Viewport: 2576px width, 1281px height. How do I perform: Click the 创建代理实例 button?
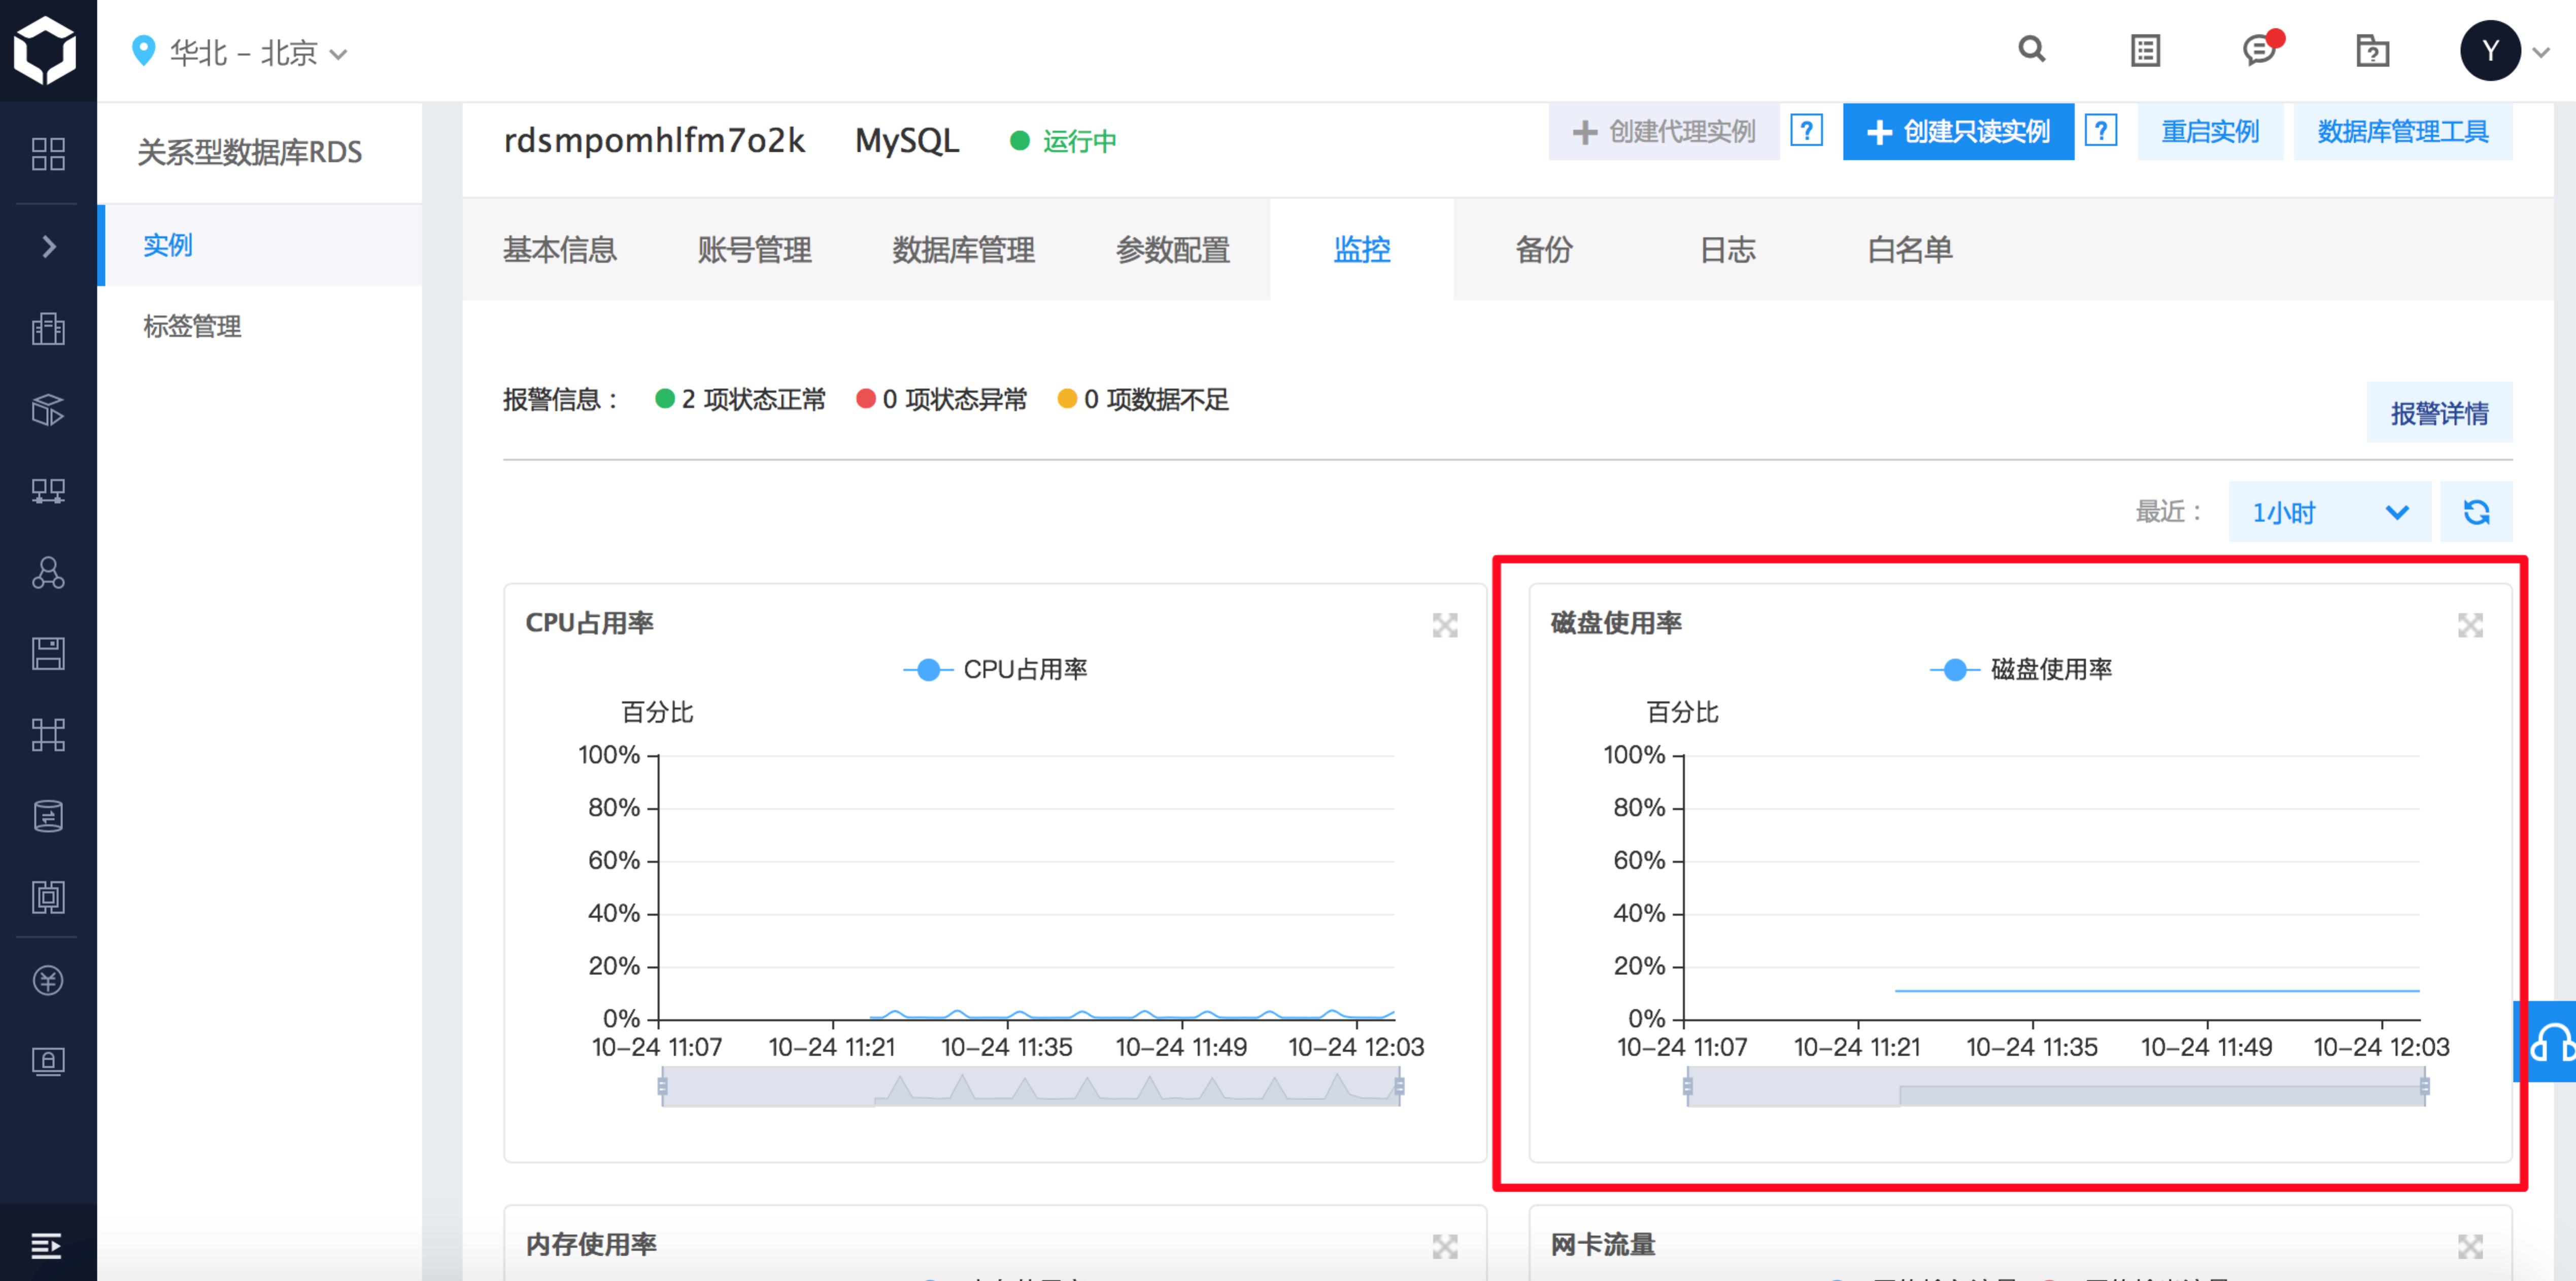[x=1664, y=131]
